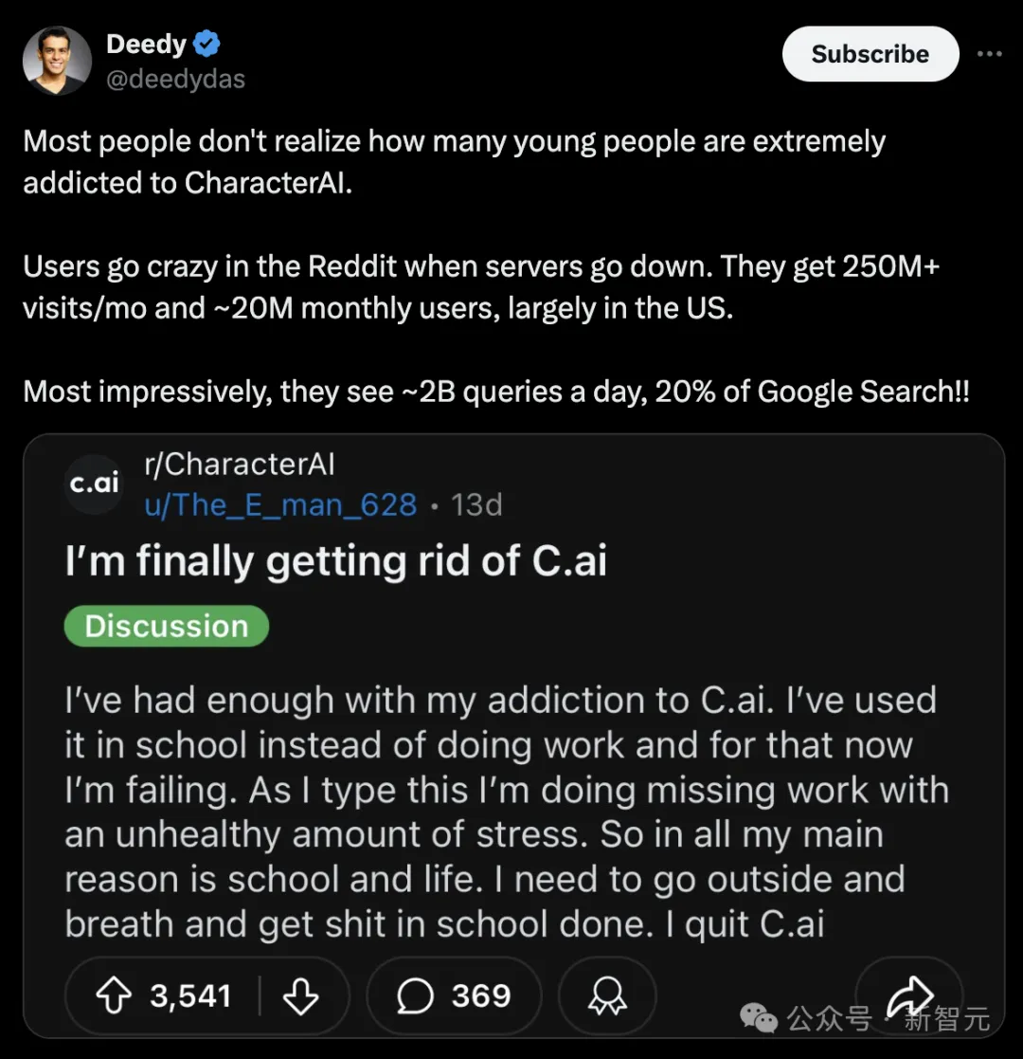
Task: Visit the r/CharacterAI subreddit
Action: [x=240, y=465]
